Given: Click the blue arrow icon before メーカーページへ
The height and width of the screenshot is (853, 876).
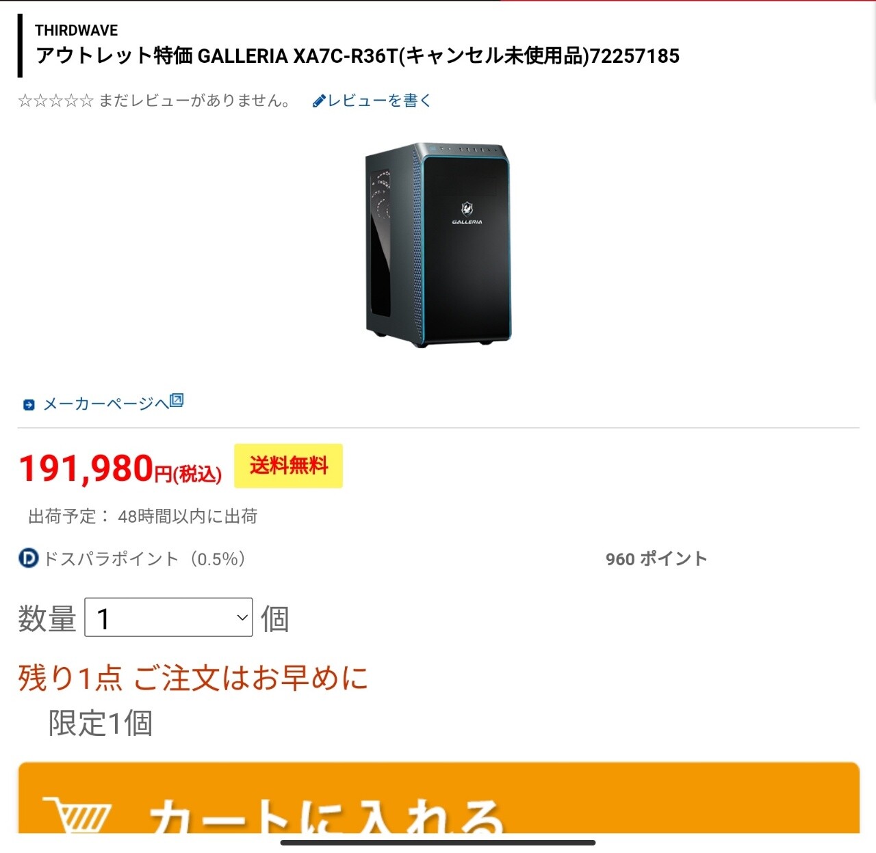Looking at the screenshot, I should point(29,405).
